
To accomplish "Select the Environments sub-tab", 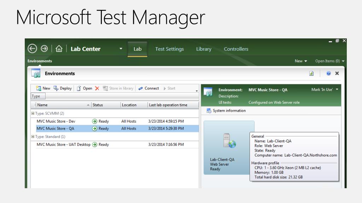I will [x=40, y=61].
